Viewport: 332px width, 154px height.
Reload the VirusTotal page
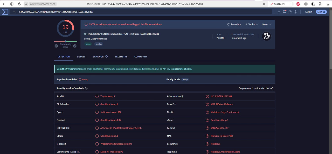[x=19, y=4]
